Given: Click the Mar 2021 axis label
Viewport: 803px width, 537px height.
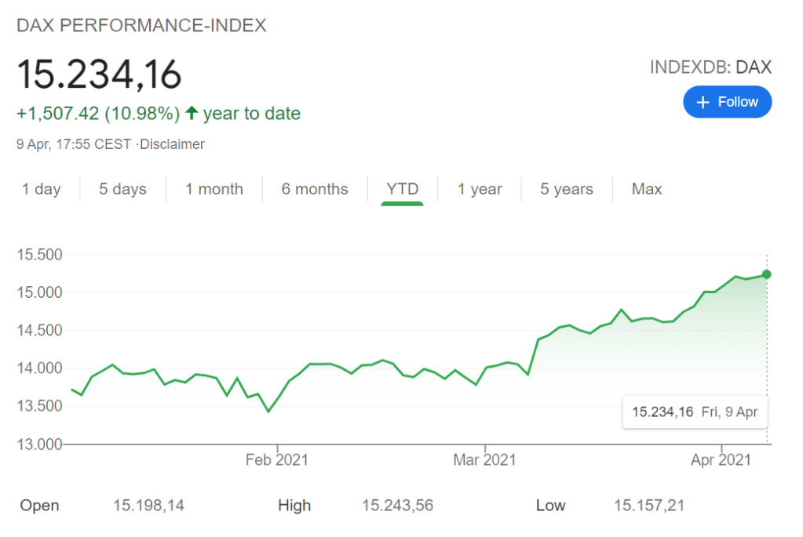Looking at the screenshot, I should click(484, 460).
